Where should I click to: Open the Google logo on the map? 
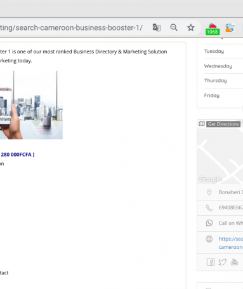click(211, 180)
